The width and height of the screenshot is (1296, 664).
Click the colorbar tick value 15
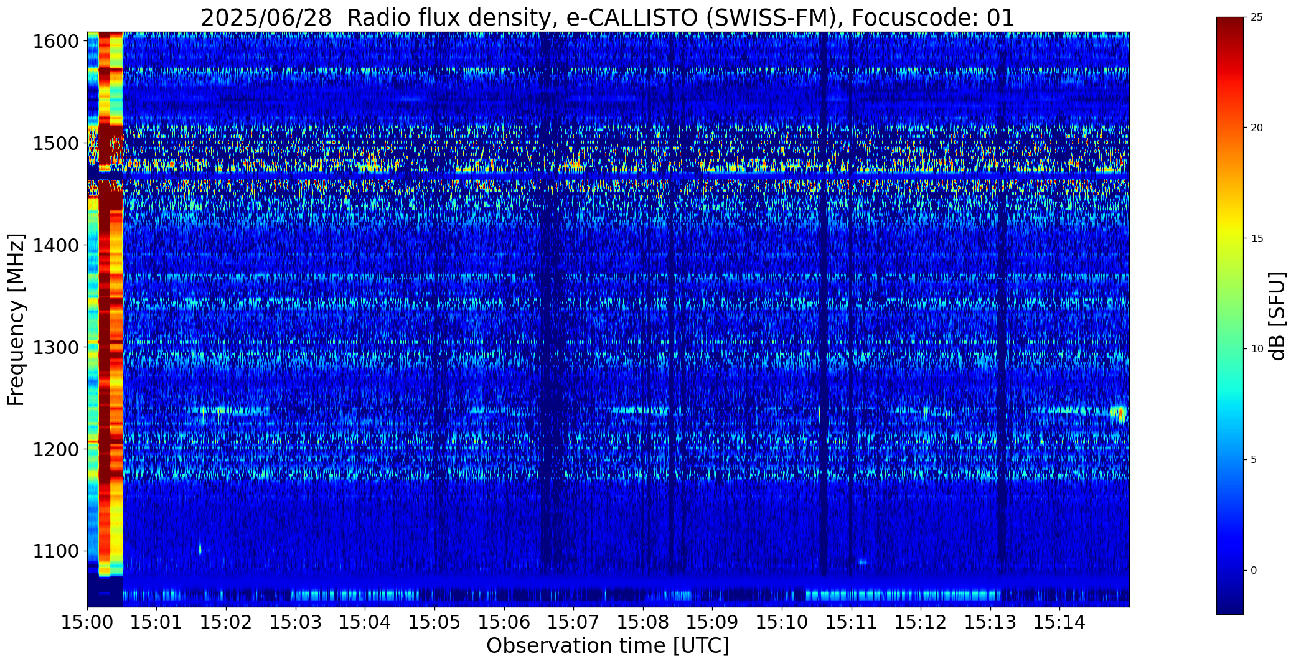pos(1257,238)
